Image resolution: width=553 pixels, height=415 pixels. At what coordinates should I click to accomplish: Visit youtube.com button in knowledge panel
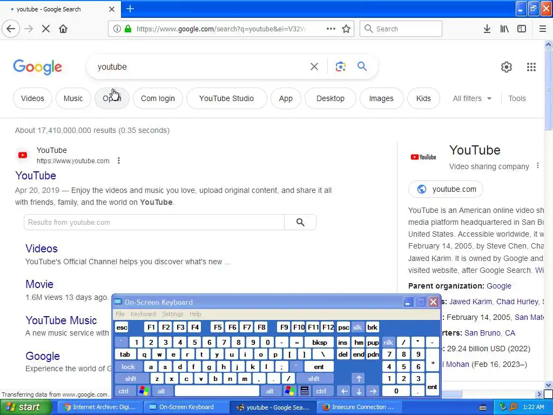coord(446,189)
